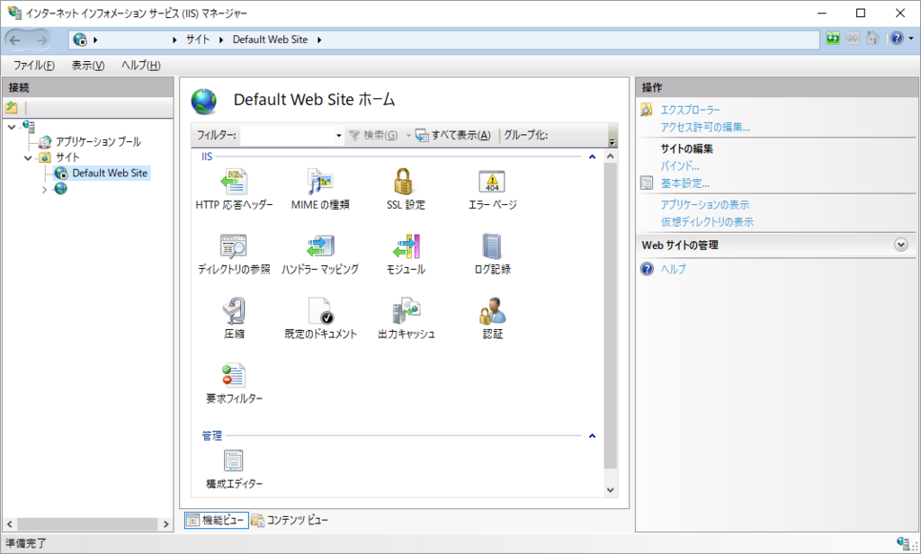
Task: Expand the Web サイトの管理 section
Action: click(900, 245)
